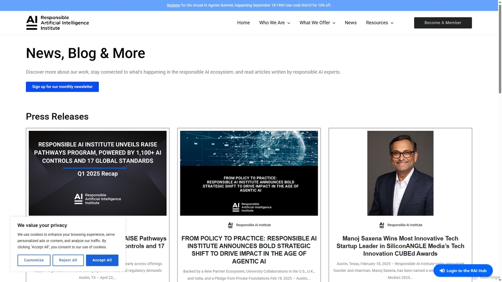
Task: Click the Press Releases heading
Action: click(x=57, y=116)
